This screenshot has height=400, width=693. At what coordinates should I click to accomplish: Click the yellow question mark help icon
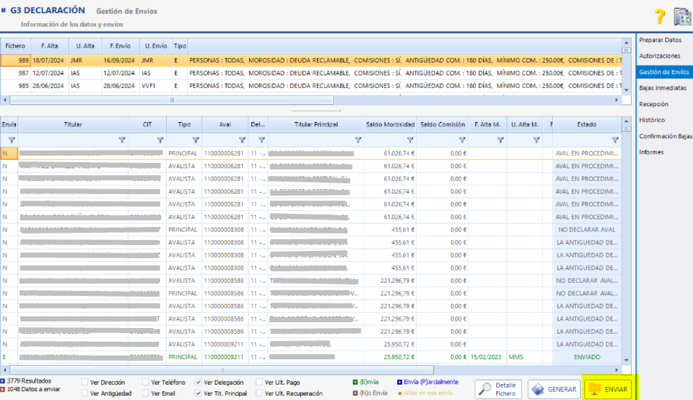click(660, 16)
